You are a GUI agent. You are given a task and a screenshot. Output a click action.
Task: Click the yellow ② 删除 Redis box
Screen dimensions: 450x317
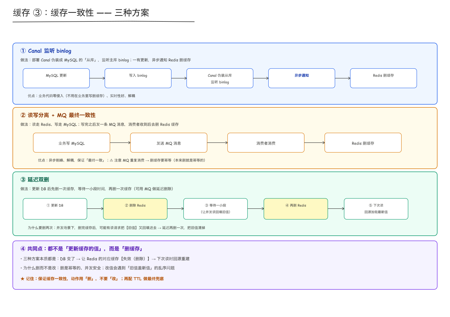click(135, 209)
